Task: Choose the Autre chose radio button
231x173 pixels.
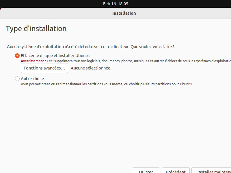Action: pos(17,79)
